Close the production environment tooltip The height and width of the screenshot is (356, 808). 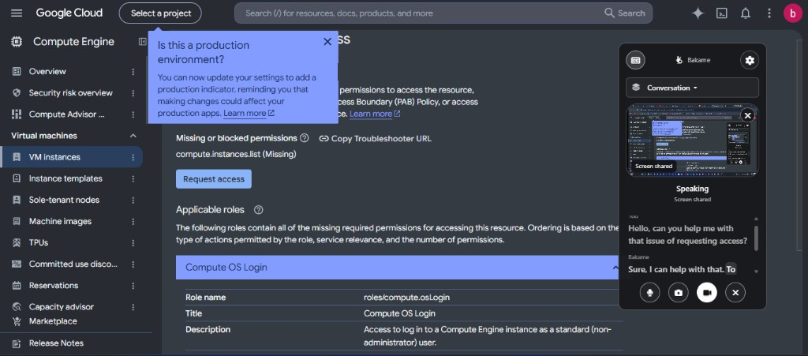pos(327,42)
